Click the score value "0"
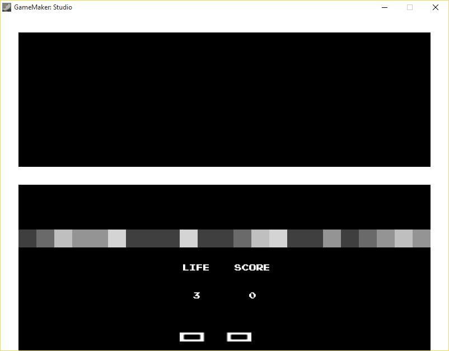This screenshot has width=449, height=351. tap(252, 295)
